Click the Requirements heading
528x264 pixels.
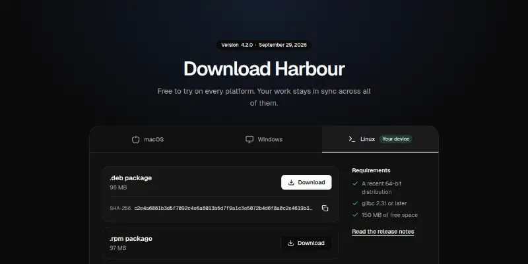pos(371,170)
